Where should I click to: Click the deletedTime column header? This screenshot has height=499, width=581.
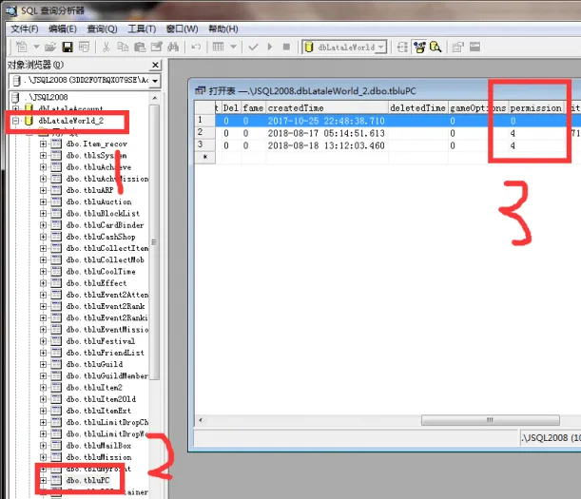pos(418,107)
